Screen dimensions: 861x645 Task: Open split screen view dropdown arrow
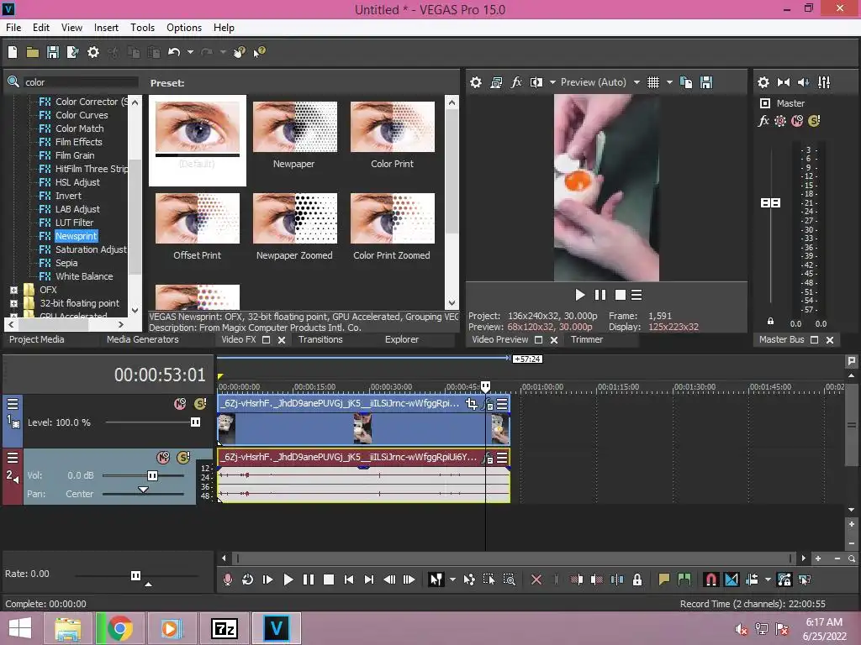552,82
